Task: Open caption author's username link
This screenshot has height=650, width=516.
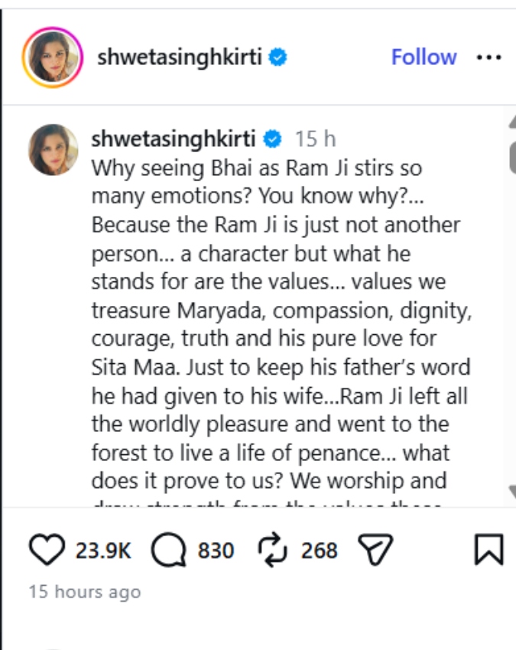Action: point(174,139)
